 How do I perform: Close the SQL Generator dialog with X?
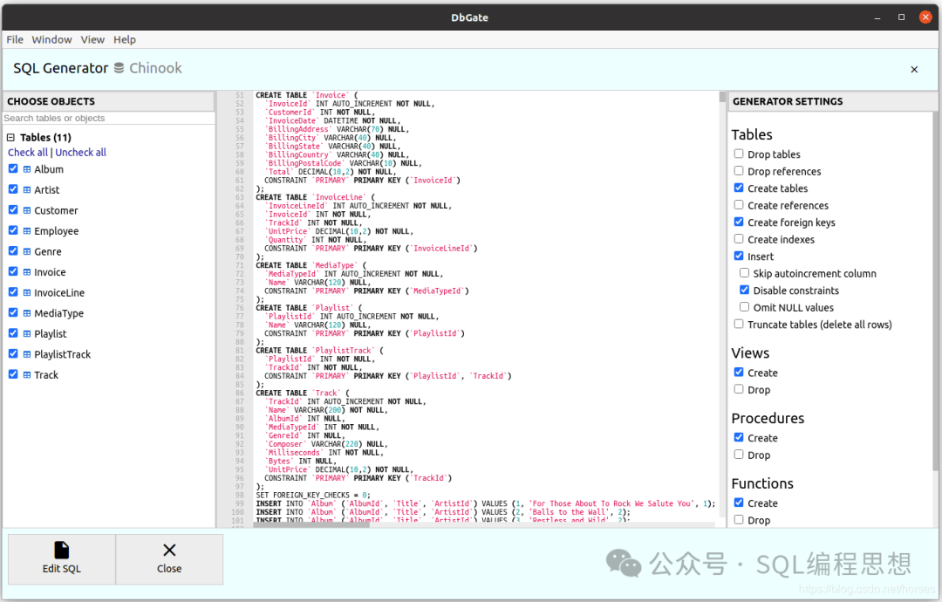[x=914, y=70]
